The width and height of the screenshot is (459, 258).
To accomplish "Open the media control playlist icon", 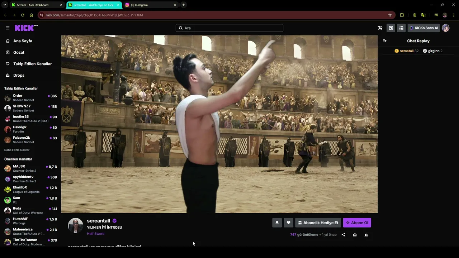I will click(x=436, y=15).
